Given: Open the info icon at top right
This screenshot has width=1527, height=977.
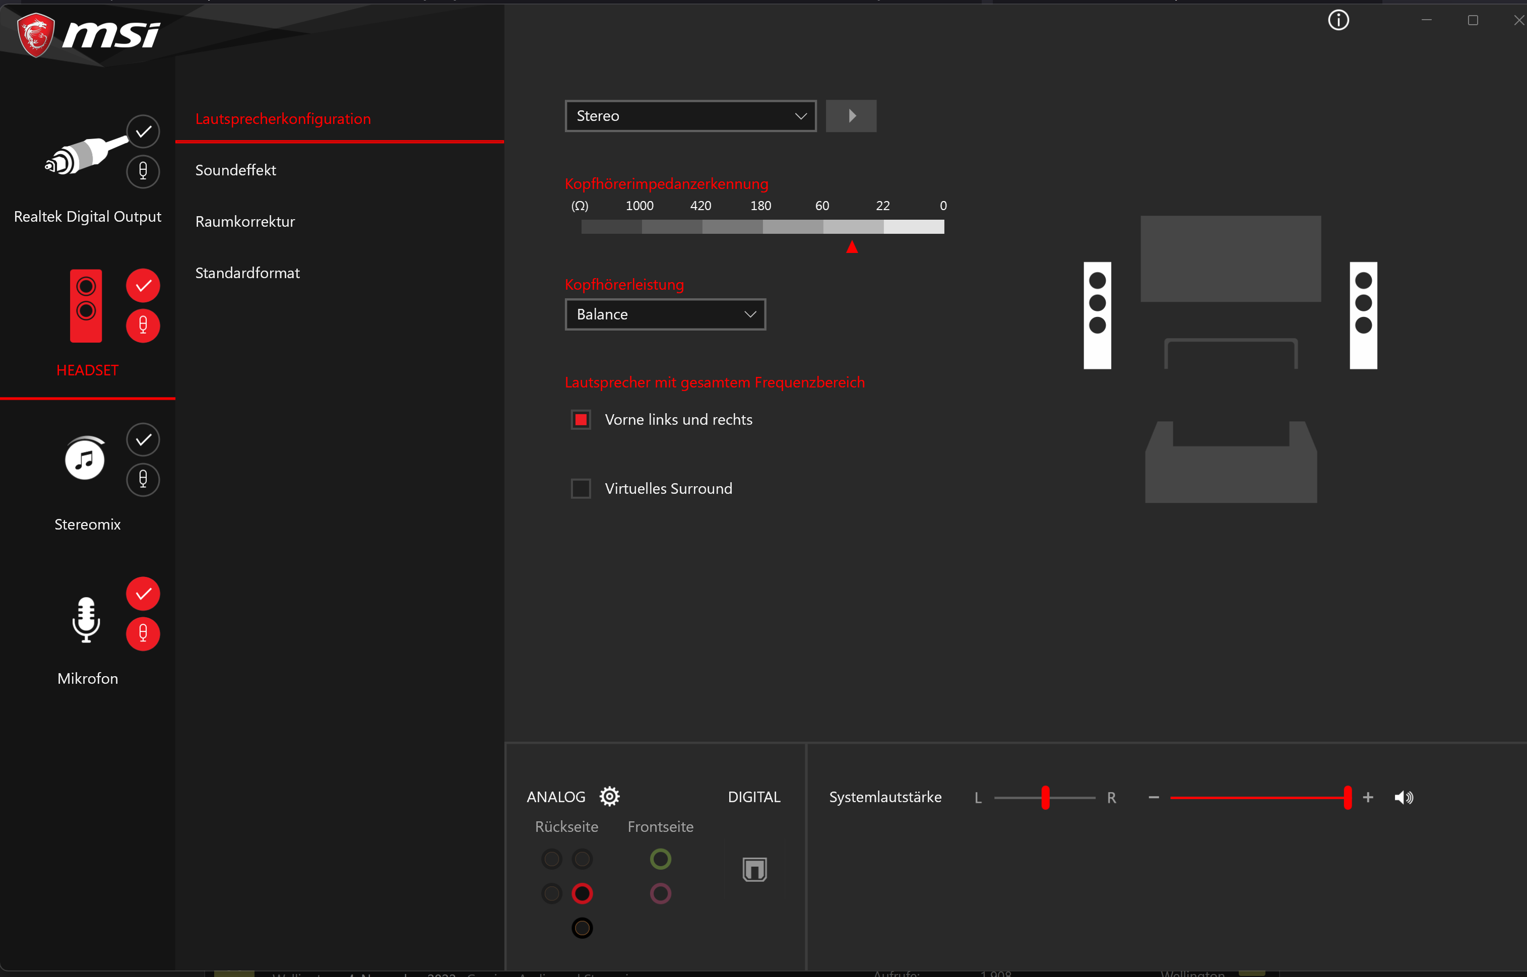Looking at the screenshot, I should coord(1338,20).
